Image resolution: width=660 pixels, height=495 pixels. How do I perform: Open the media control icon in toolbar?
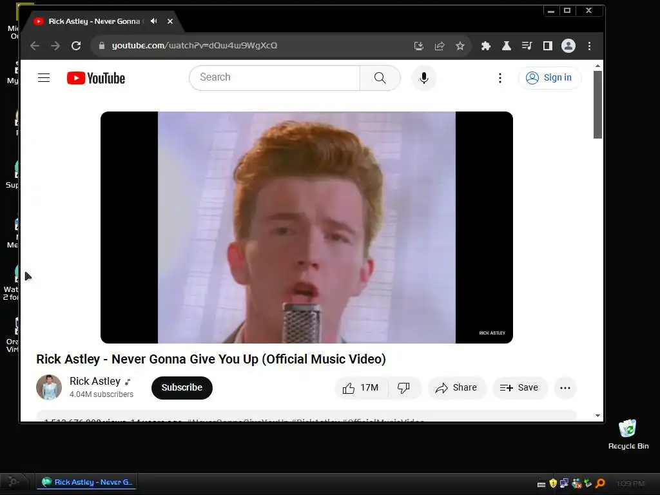click(x=527, y=46)
